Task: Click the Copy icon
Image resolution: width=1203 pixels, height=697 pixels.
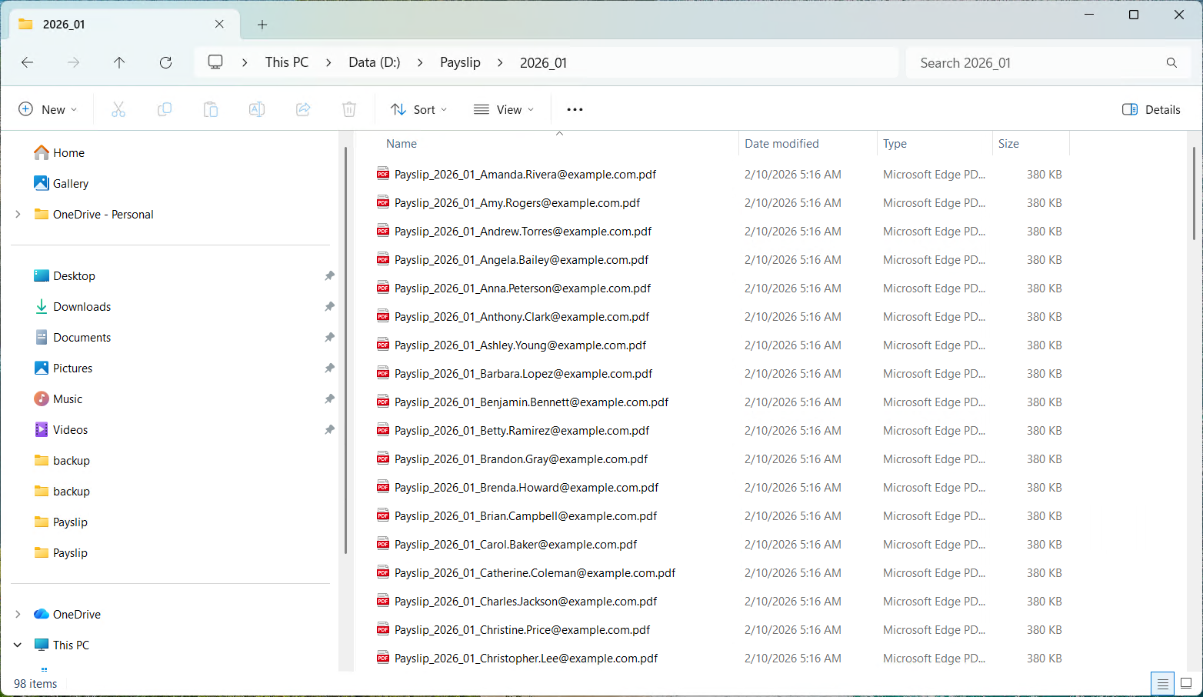Action: click(164, 108)
